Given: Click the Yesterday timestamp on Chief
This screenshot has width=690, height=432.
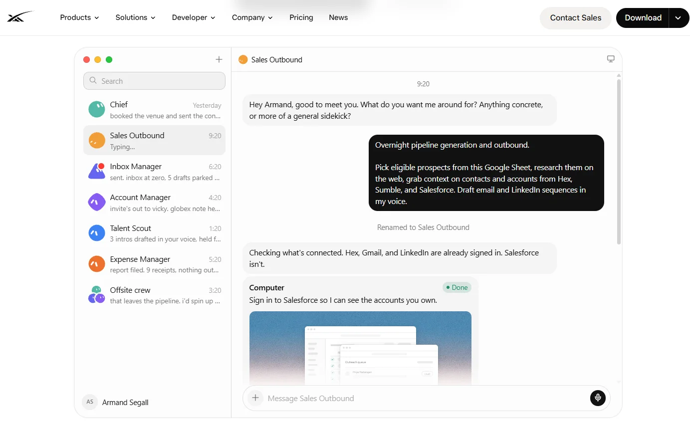Looking at the screenshot, I should pos(207,106).
